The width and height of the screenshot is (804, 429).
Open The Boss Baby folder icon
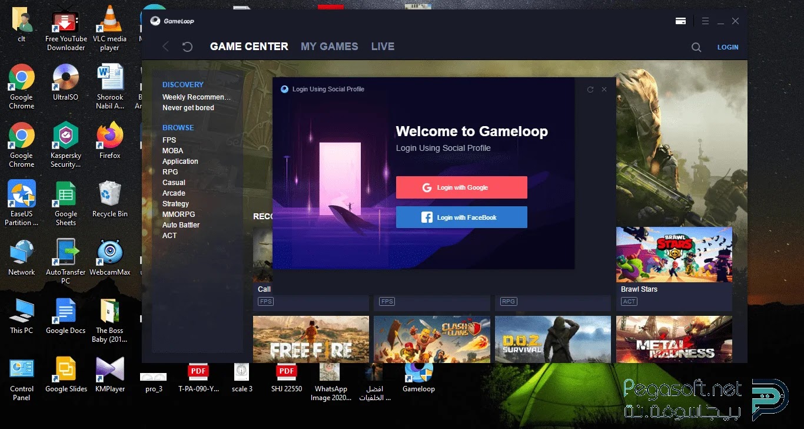(x=110, y=320)
